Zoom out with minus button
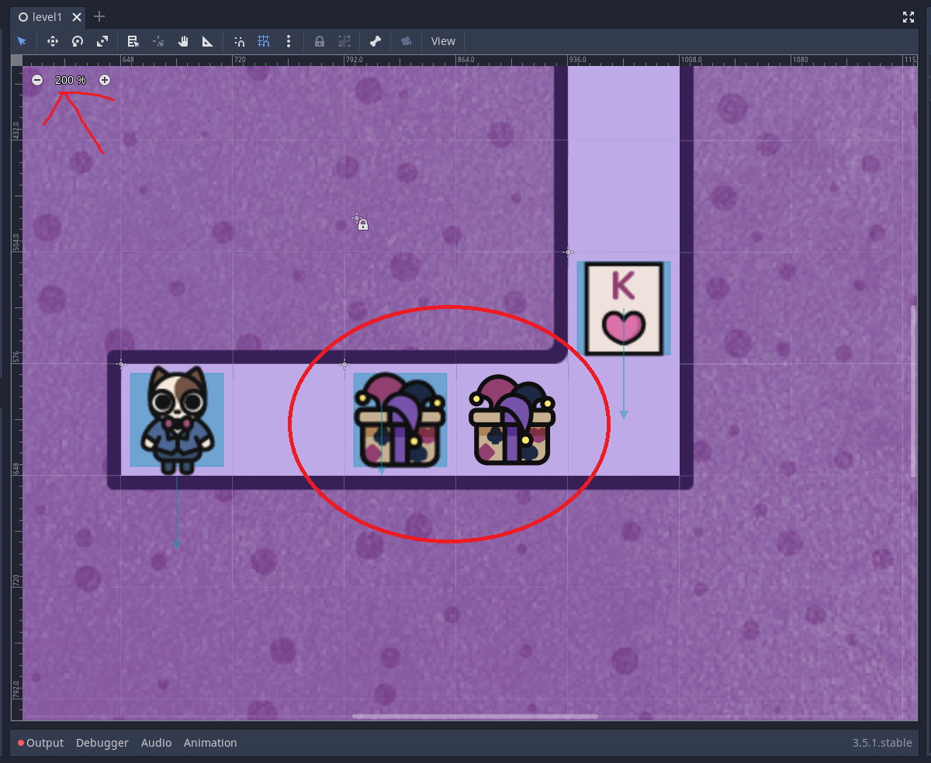Viewport: 931px width, 763px height. click(37, 80)
